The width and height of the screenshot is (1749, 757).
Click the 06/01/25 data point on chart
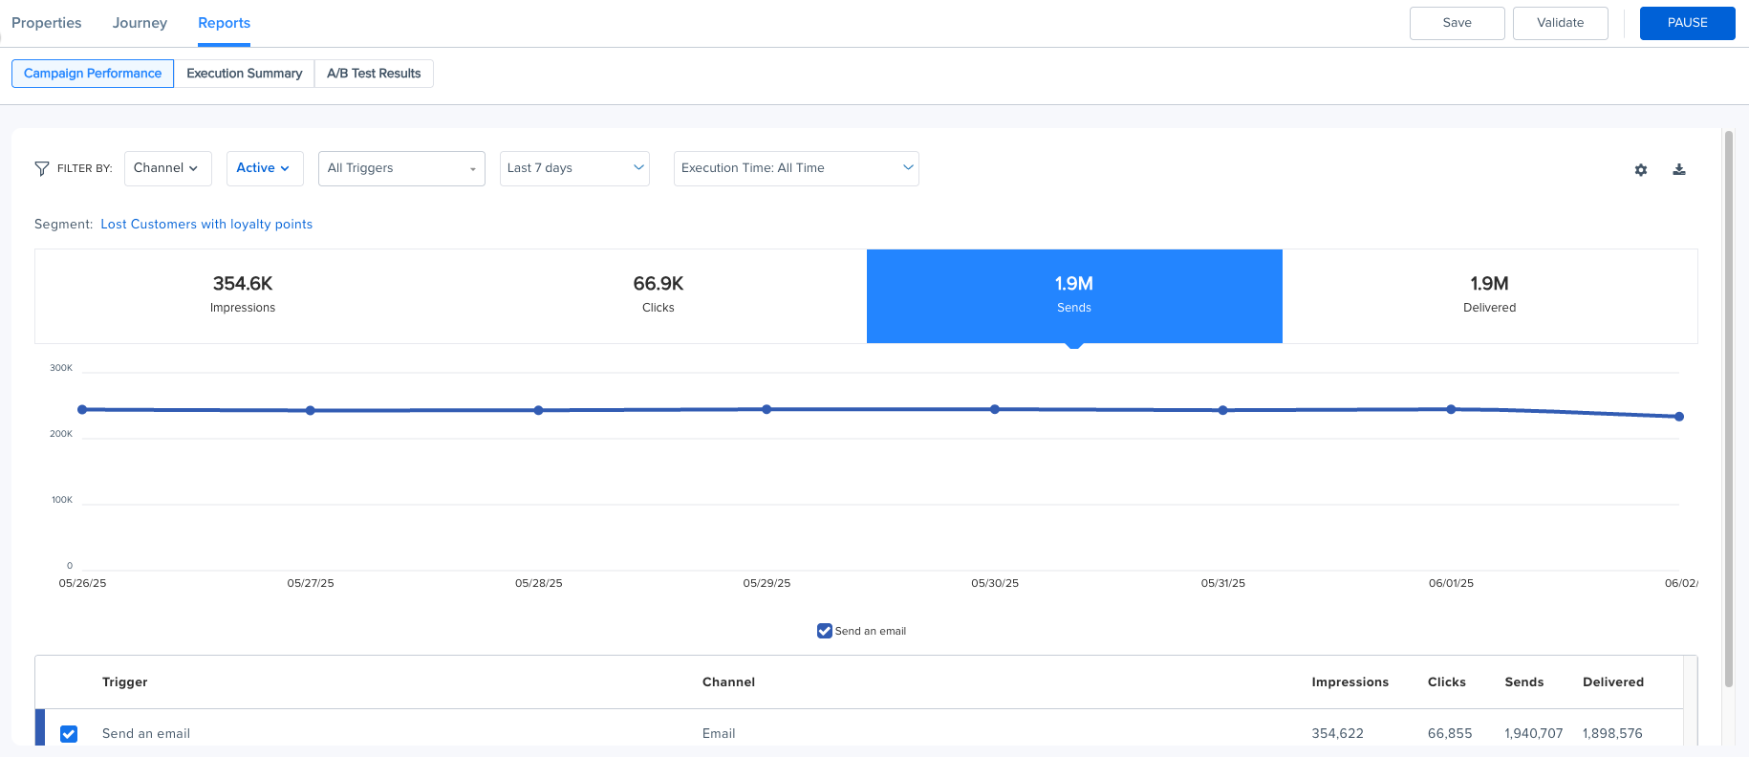(x=1451, y=409)
